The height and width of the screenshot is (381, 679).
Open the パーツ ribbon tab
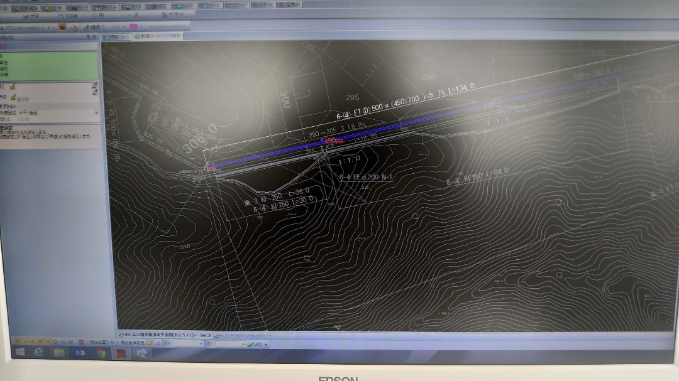pos(79,8)
